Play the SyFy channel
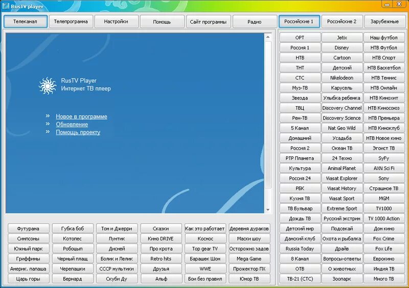 click(x=384, y=158)
